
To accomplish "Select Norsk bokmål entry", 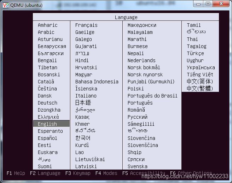I will pyautogui.click(x=144, y=67).
